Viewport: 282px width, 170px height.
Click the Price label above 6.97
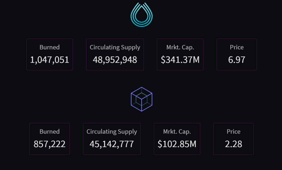coord(237,47)
